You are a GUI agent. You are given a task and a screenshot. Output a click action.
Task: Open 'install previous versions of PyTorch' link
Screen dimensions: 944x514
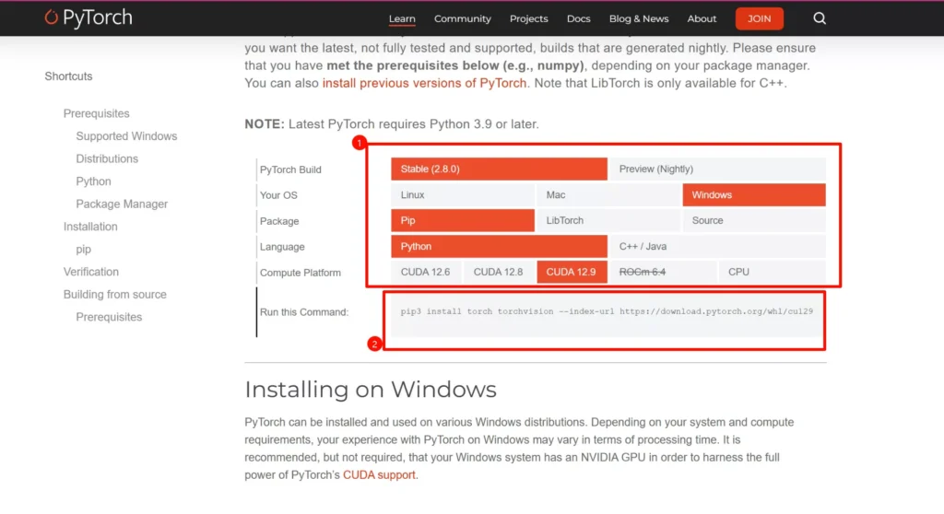[x=424, y=83]
